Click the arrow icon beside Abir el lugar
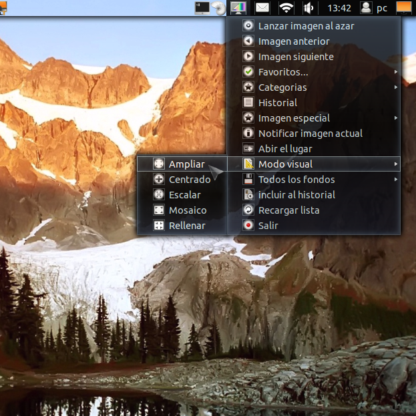Image resolution: width=416 pixels, height=416 pixels. (248, 148)
